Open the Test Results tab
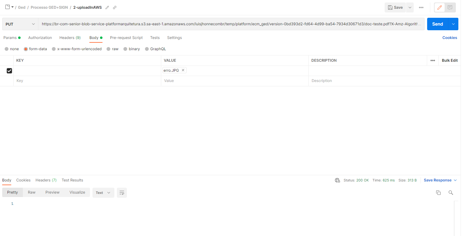 72,180
